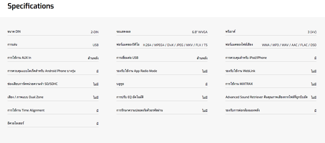
Task: Click the App Radio Mode label
Action: [x=136, y=71]
